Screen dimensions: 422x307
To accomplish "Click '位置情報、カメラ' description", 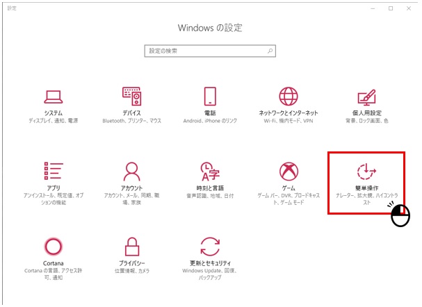I will click(132, 271).
